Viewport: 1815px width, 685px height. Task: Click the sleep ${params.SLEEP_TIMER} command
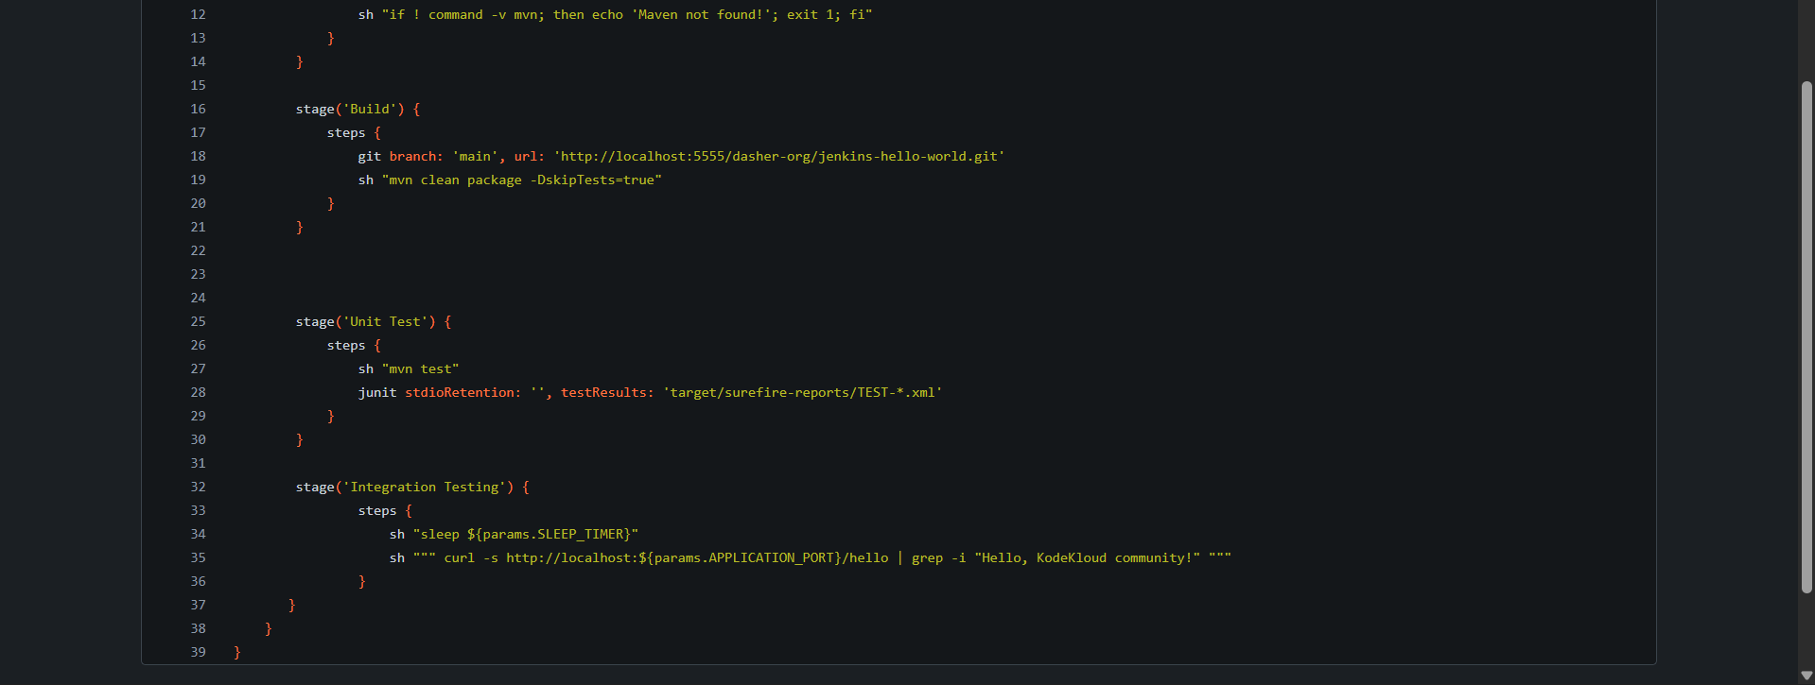tap(525, 535)
